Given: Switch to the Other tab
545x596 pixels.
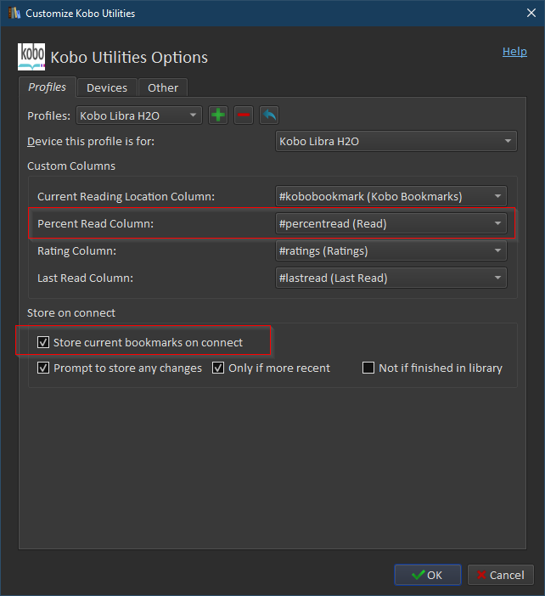Looking at the screenshot, I should tap(163, 87).
